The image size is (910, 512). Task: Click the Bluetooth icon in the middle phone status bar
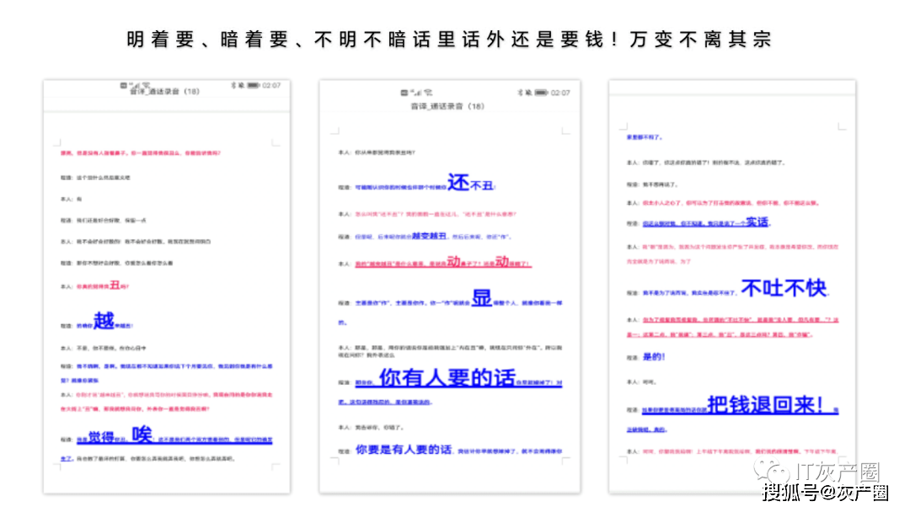(x=520, y=93)
